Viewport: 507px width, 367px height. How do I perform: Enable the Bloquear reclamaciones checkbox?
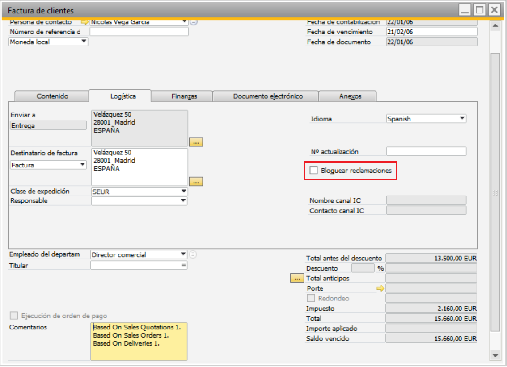click(314, 171)
